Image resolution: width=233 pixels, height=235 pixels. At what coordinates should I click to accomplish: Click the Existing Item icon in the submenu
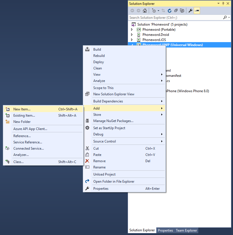(7, 116)
